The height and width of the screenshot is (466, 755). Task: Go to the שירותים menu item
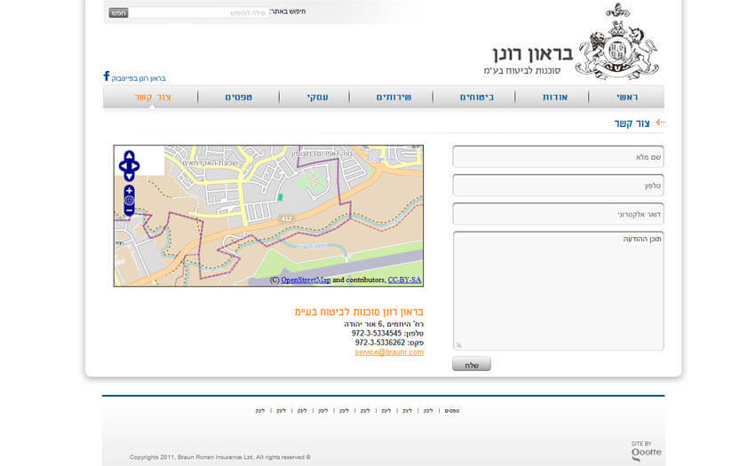point(393,97)
